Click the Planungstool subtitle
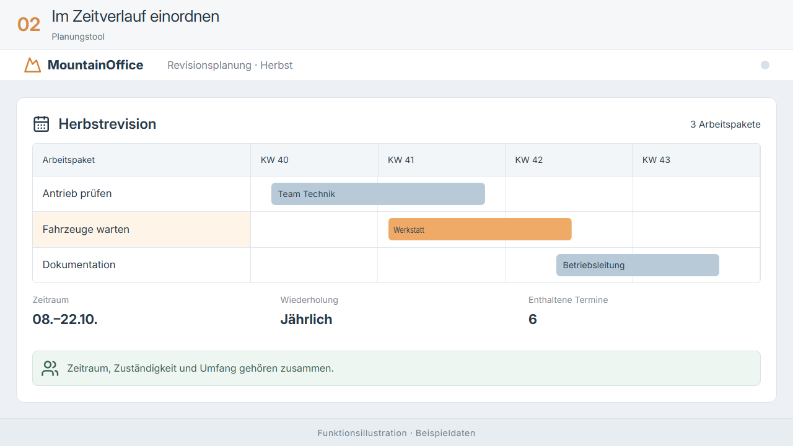The height and width of the screenshot is (446, 793). pyautogui.click(x=78, y=37)
